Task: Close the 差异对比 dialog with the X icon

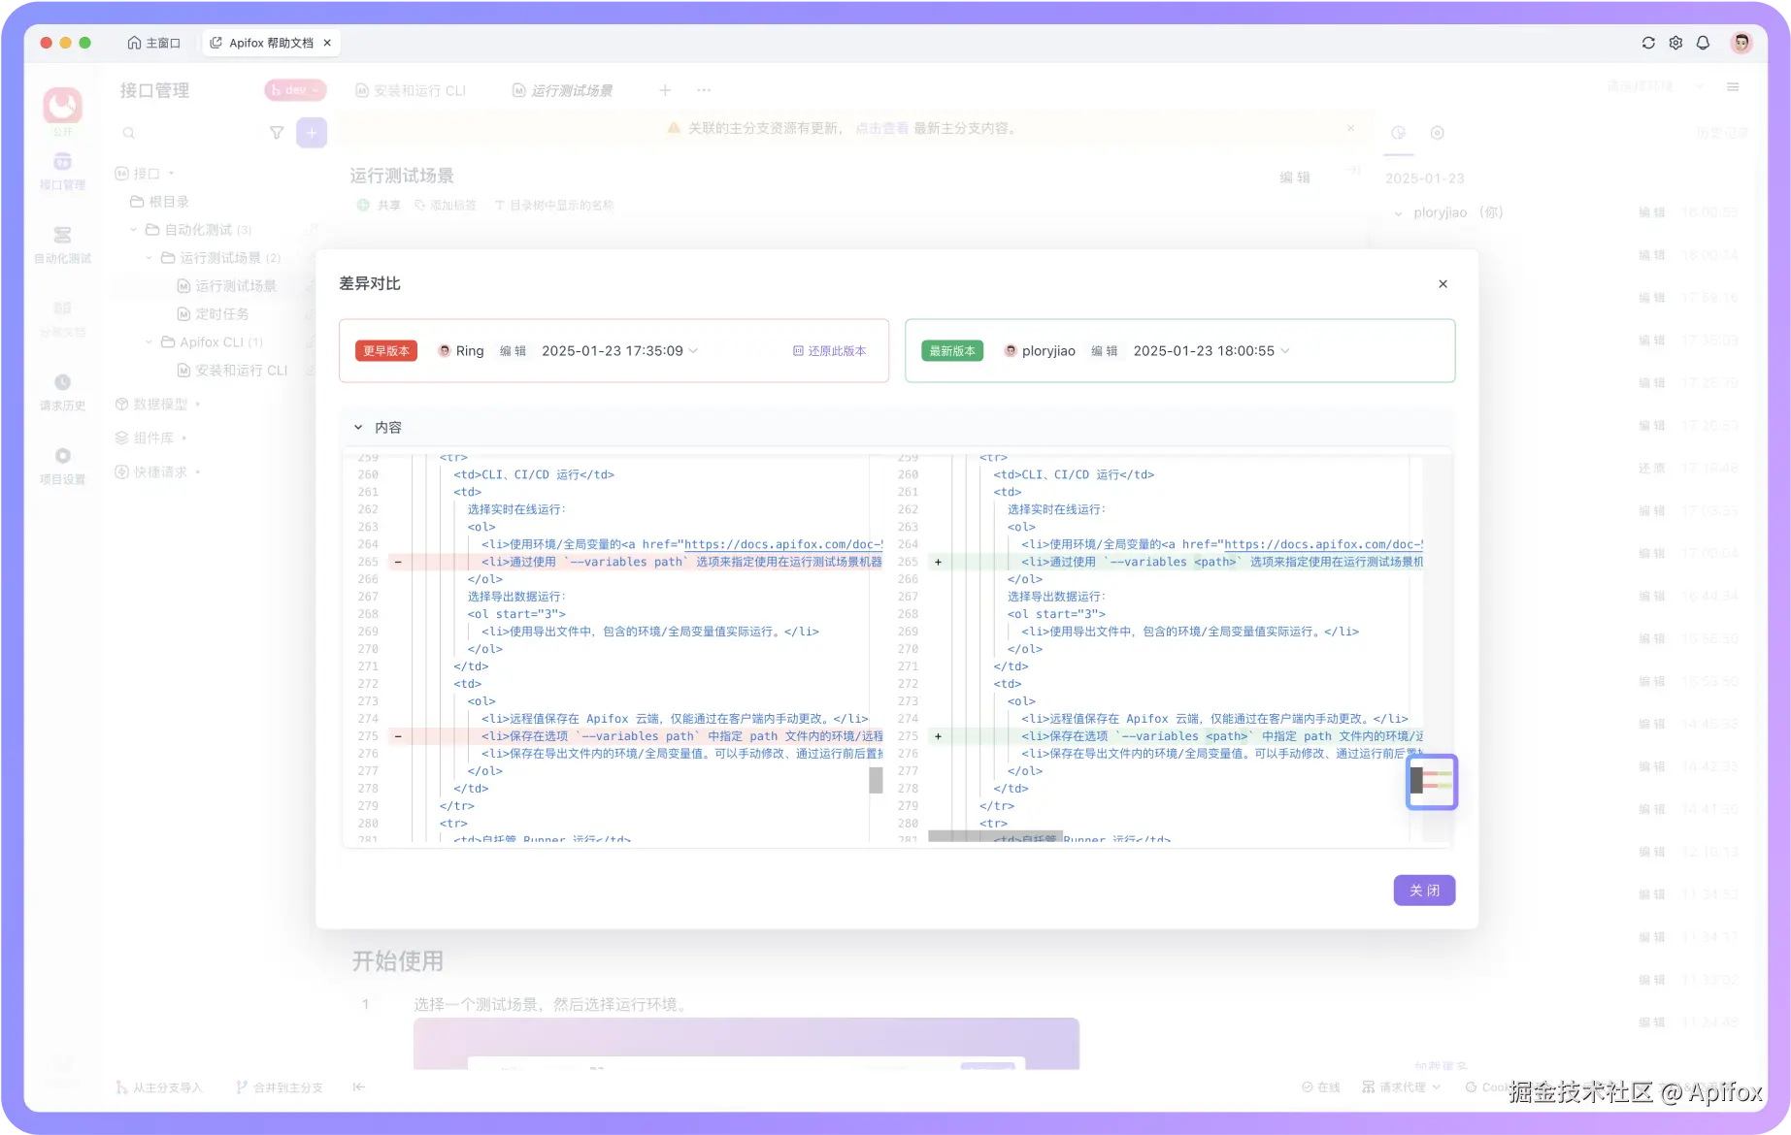Action: tap(1443, 284)
